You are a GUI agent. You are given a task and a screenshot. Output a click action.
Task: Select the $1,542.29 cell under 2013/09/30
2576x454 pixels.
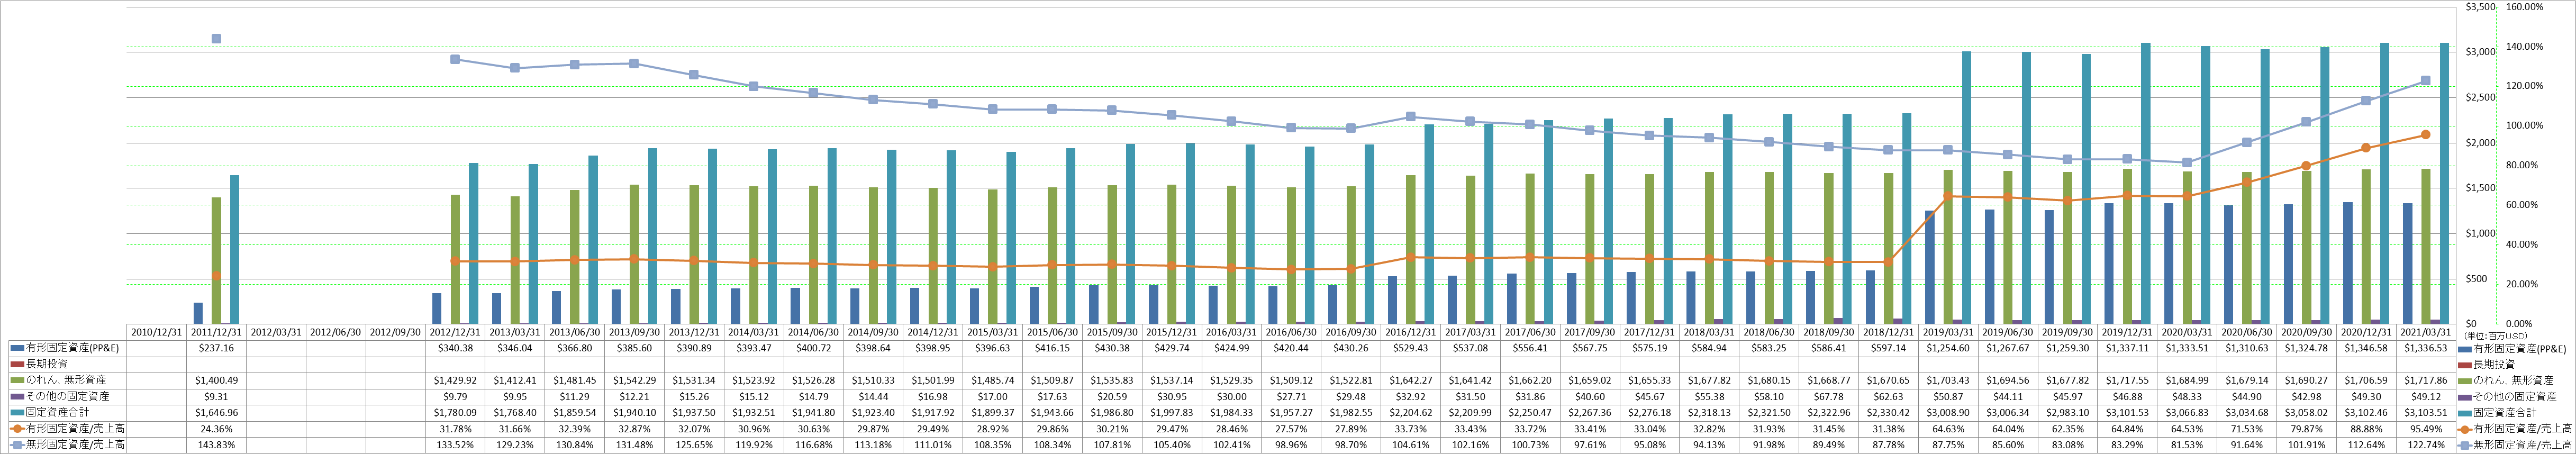(x=634, y=380)
